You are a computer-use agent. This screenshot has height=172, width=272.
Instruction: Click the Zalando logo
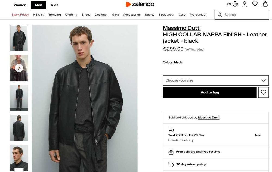[x=140, y=4]
